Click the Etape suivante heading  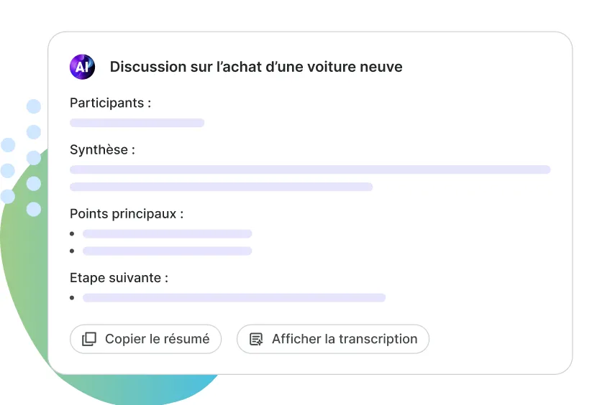(119, 278)
